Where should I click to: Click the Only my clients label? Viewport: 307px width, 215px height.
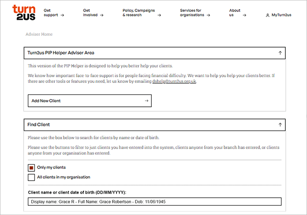51,167
